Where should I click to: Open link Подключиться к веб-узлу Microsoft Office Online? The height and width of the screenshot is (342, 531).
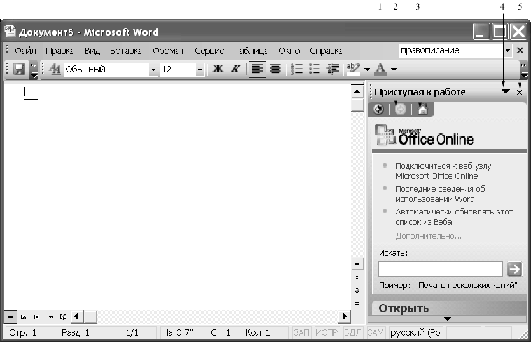pyautogui.click(x=443, y=171)
